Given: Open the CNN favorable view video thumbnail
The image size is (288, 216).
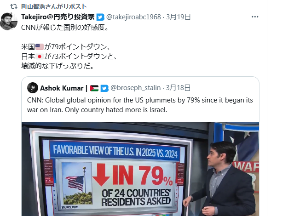Looking at the screenshot, I should [x=140, y=169].
